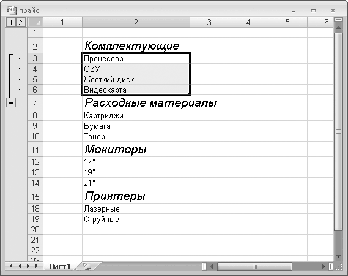The height and width of the screenshot is (276, 348).
Task: Go to the previous sheet using navigation arrow
Action: tap(20, 266)
